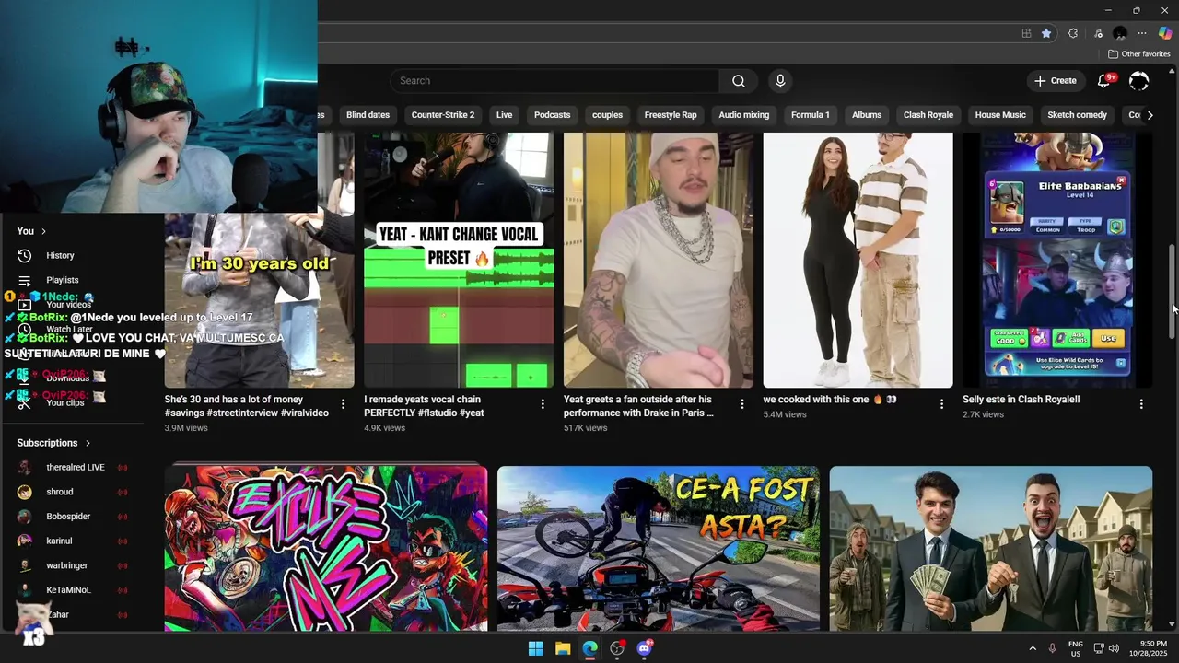Open YouTube notifications bell
Viewport: 1179px width, 663px height.
click(x=1103, y=81)
